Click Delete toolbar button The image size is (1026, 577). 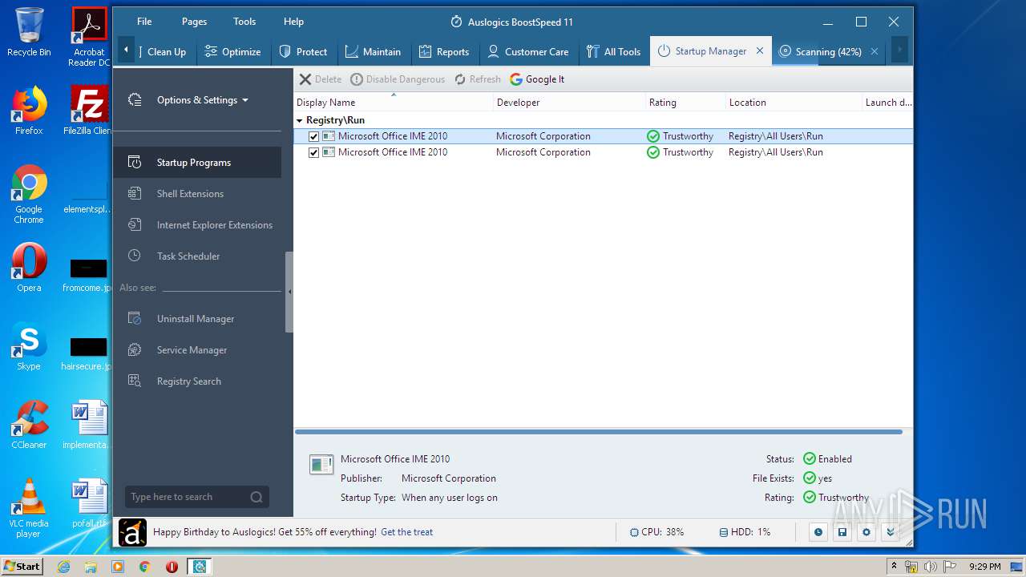(x=320, y=79)
